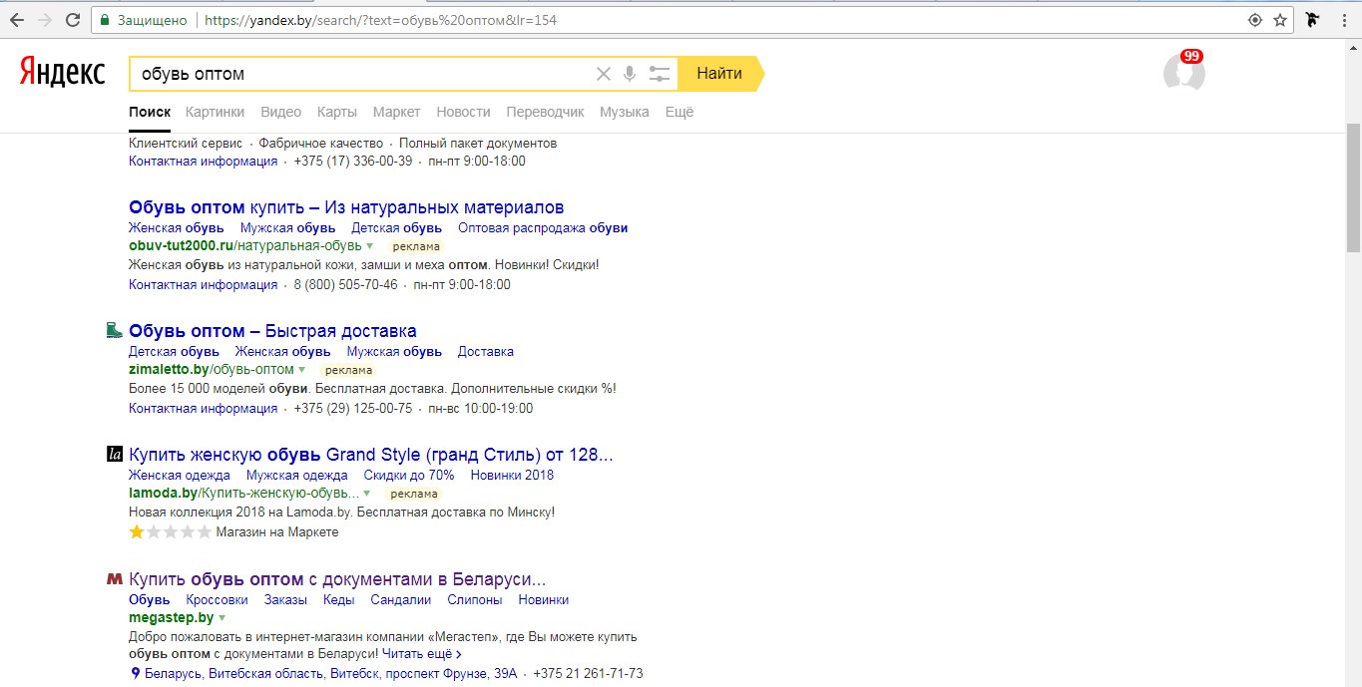The height and width of the screenshot is (687, 1362).
Task: Switch to the 'Видео' tab
Action: point(280,112)
